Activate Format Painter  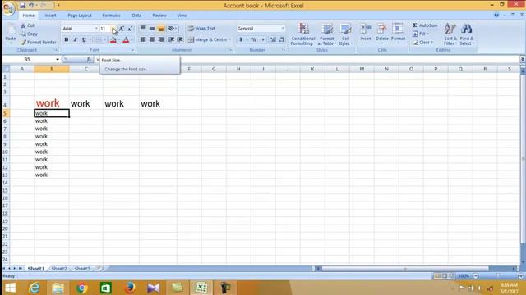click(x=39, y=42)
